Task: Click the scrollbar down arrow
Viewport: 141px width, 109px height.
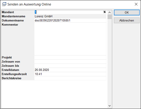Action: 109,106
